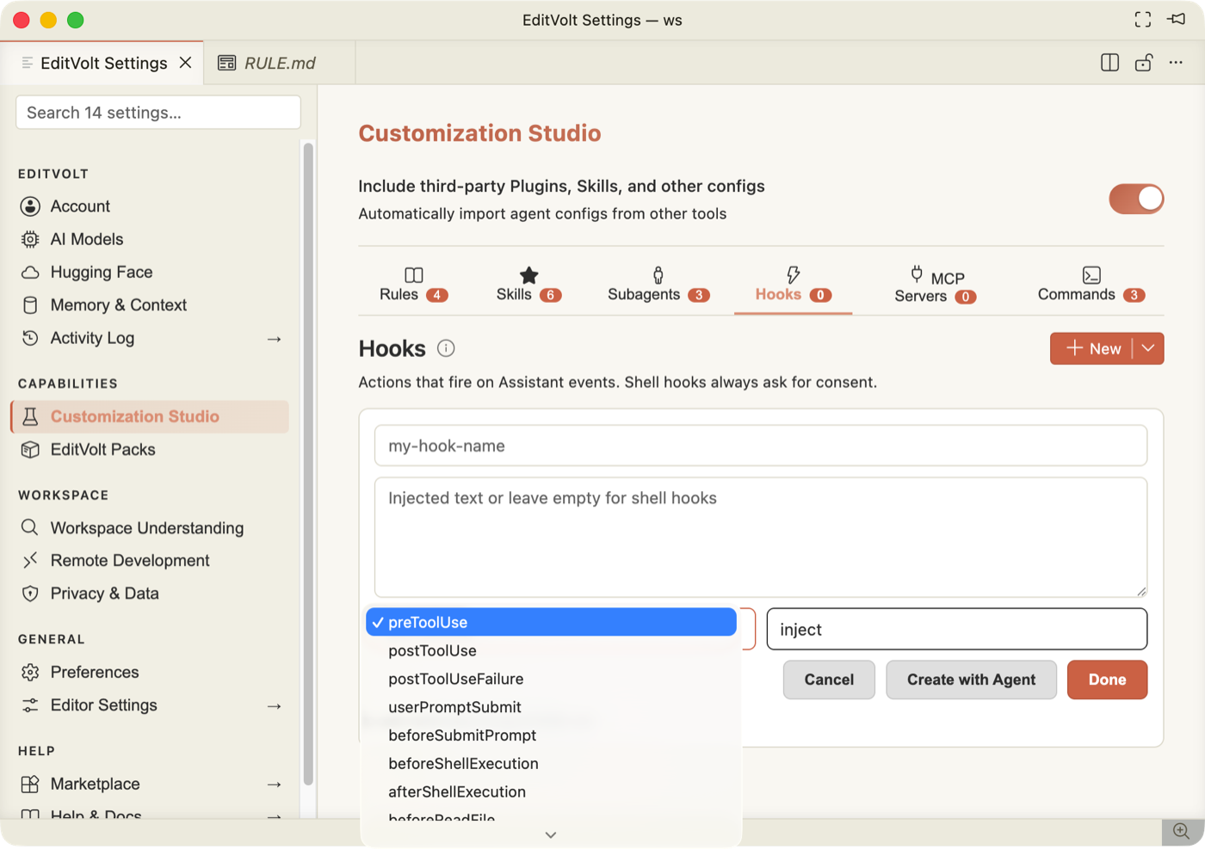Expand the New button dropdown arrow
This screenshot has width=1205, height=849.
point(1148,348)
